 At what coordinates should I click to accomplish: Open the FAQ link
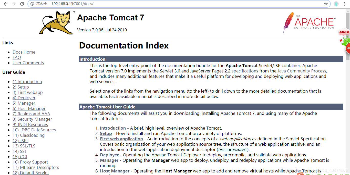tap(17, 57)
